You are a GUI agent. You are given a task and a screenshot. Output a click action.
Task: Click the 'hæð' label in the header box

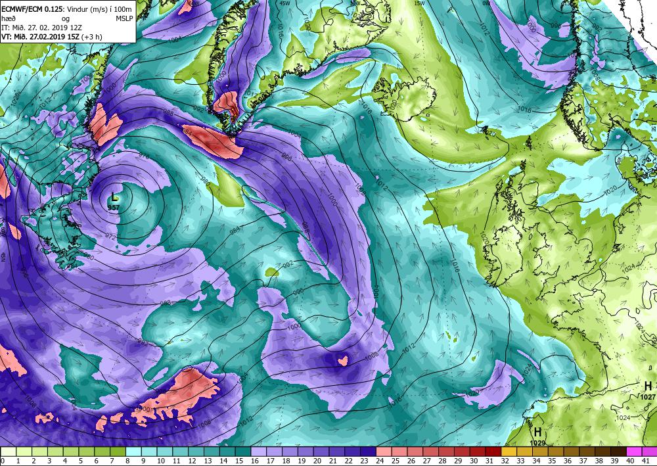point(7,18)
